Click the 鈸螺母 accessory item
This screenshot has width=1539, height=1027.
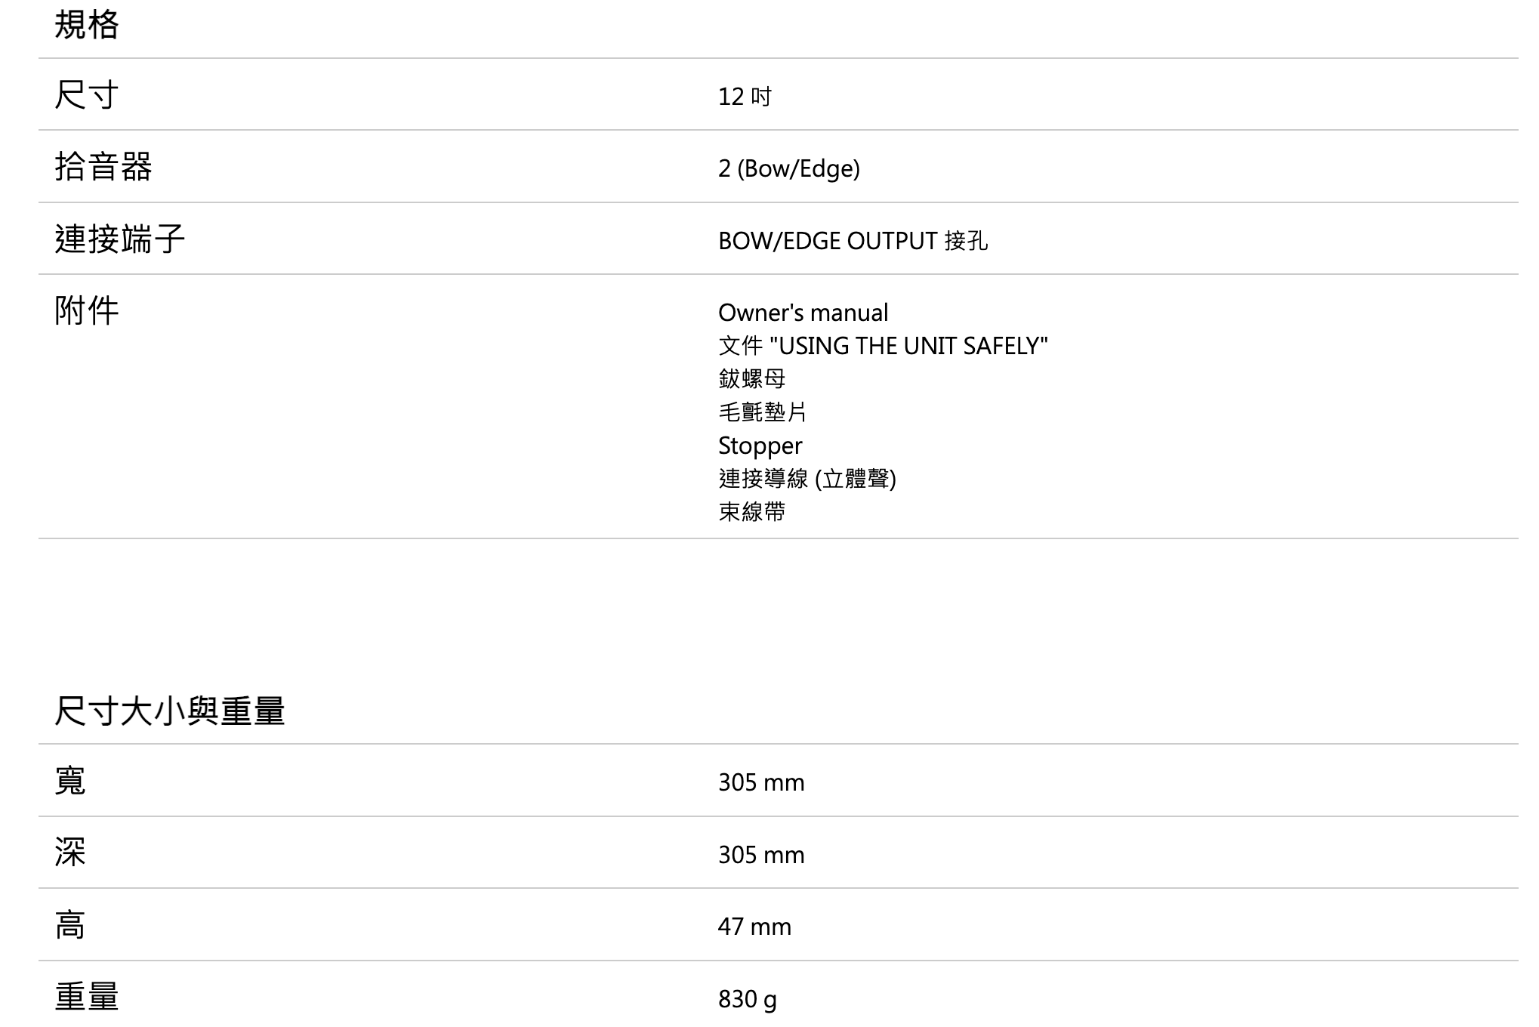[751, 378]
